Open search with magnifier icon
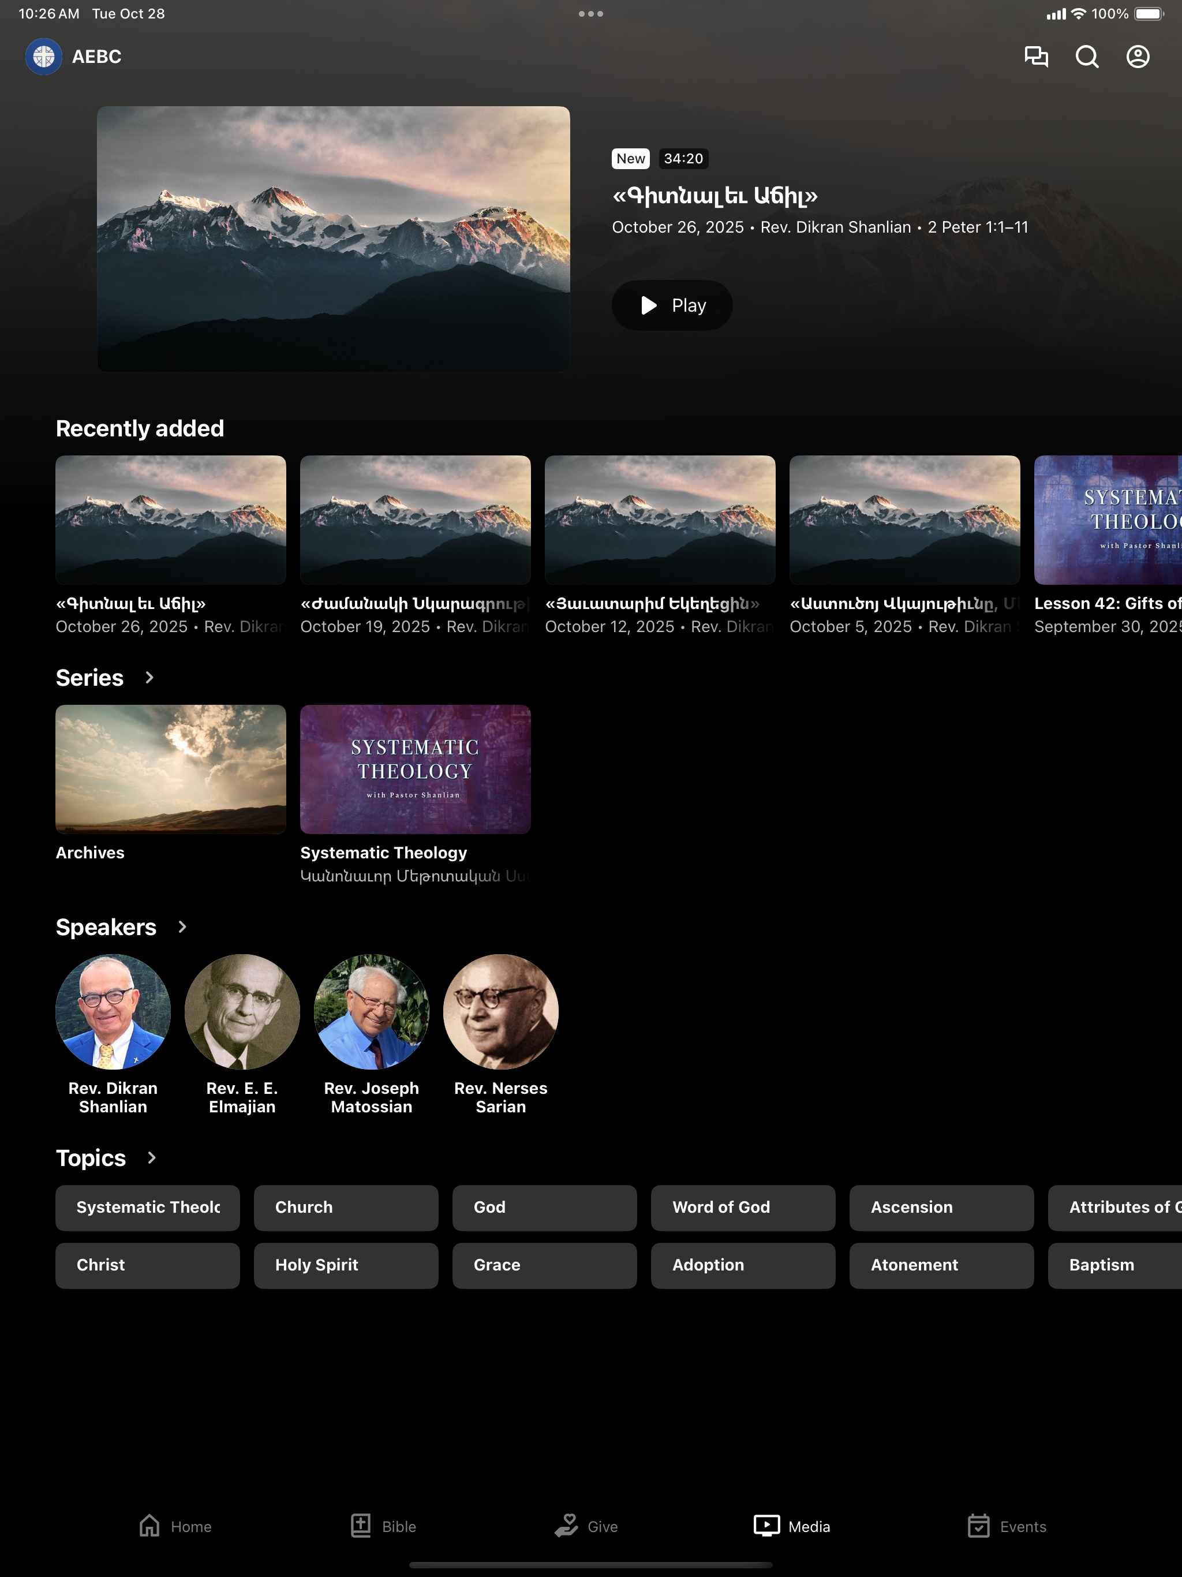The width and height of the screenshot is (1182, 1577). coord(1086,57)
